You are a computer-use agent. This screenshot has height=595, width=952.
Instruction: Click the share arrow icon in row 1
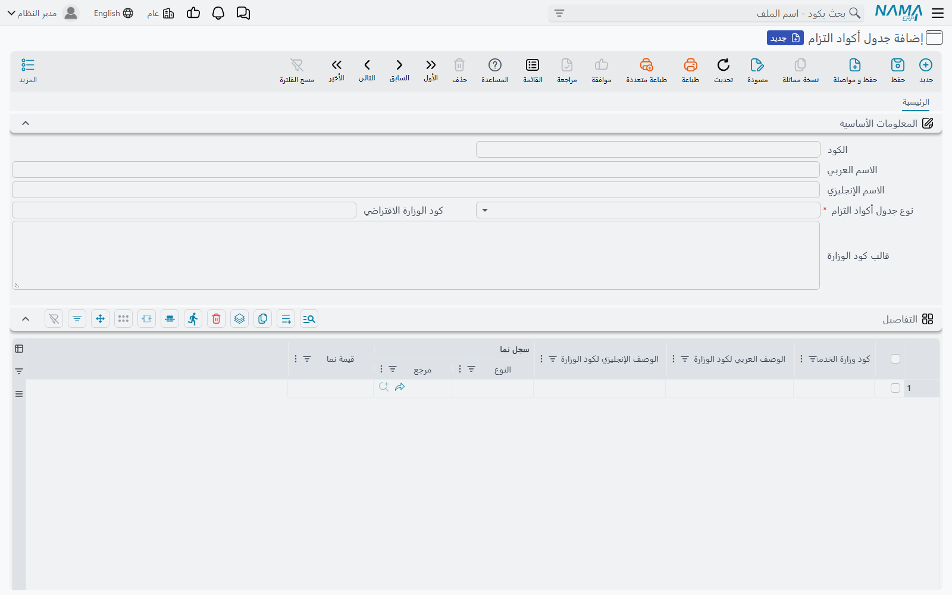[x=400, y=387]
